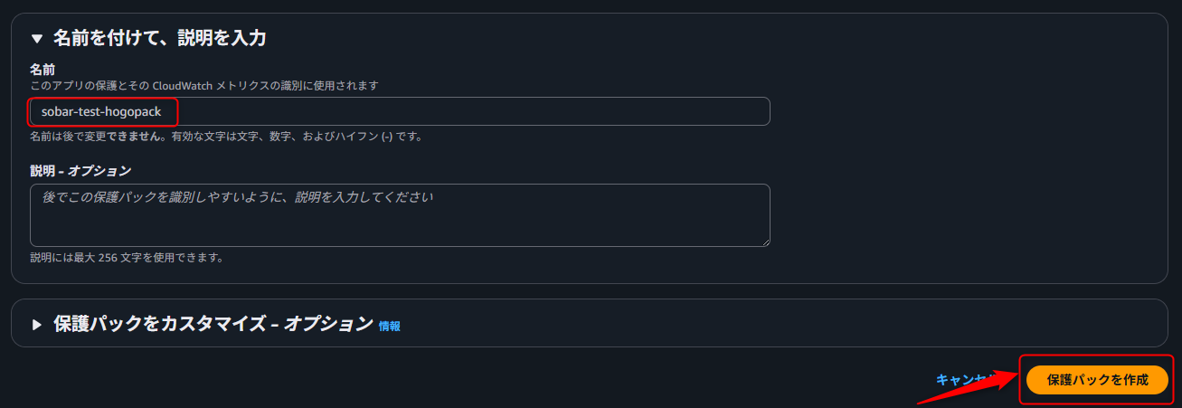1182x408 pixels.
Task: Click the description textarea resize handle
Action: [765, 242]
